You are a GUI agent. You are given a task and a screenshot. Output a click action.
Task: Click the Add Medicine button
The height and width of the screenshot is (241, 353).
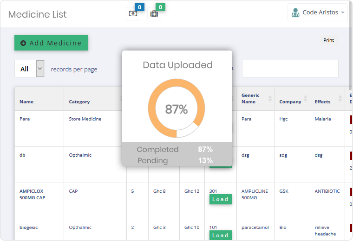click(x=52, y=43)
